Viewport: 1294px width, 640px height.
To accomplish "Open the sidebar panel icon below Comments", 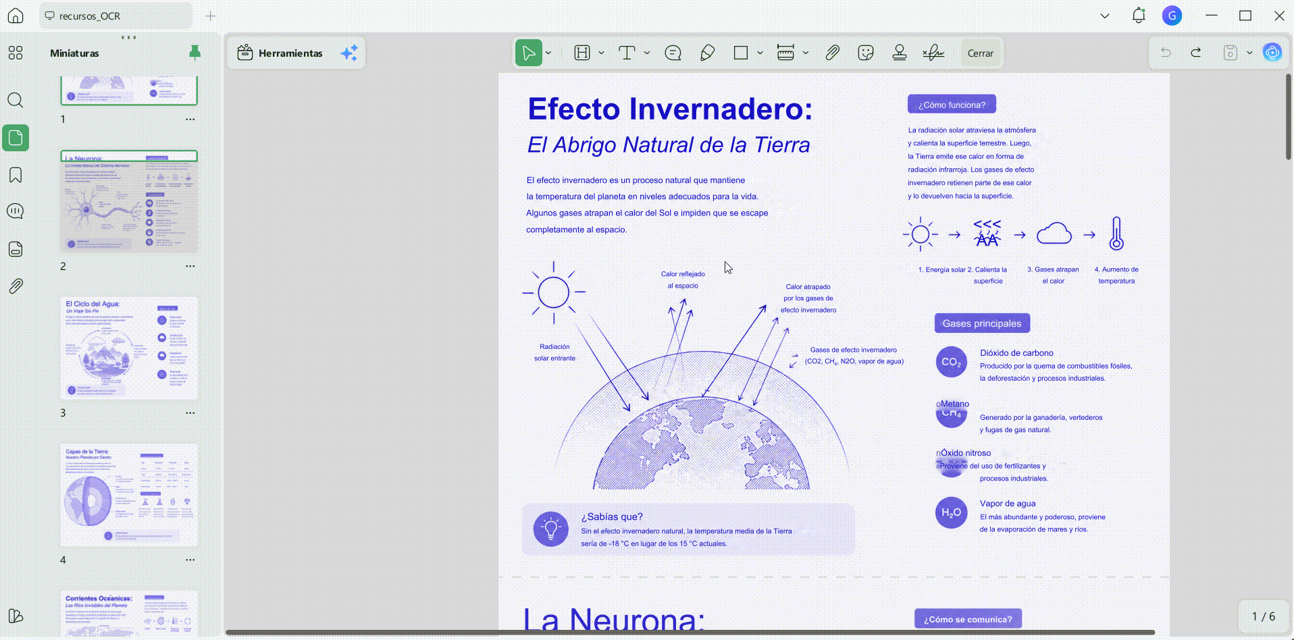I will pos(16,248).
